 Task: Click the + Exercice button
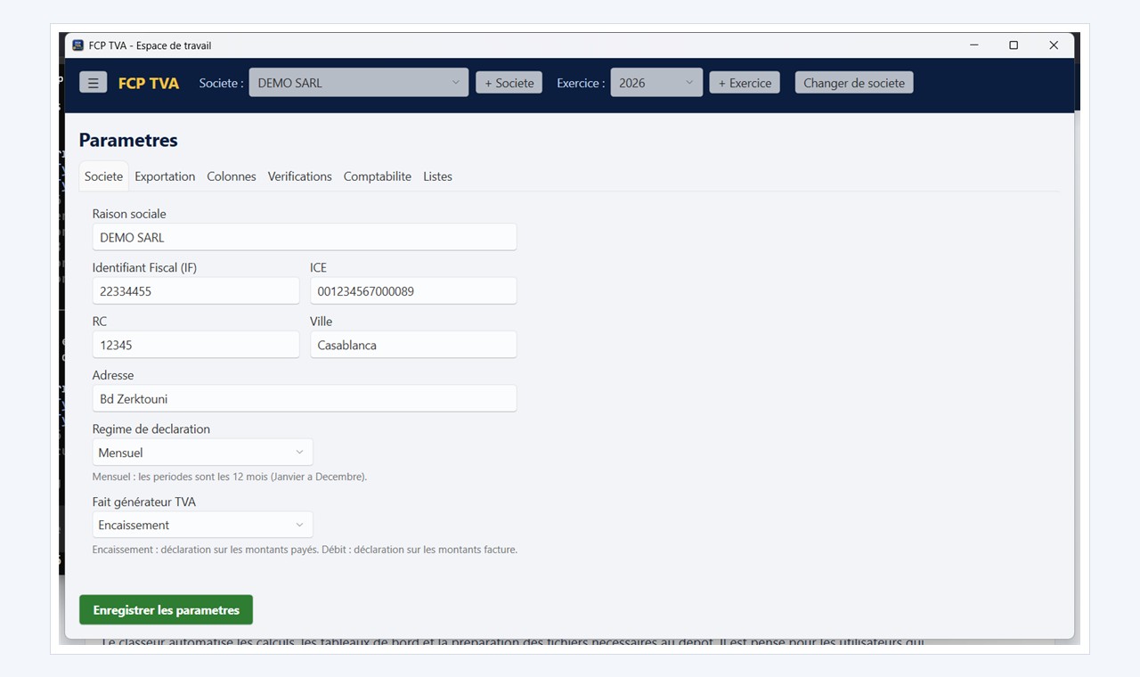point(745,83)
